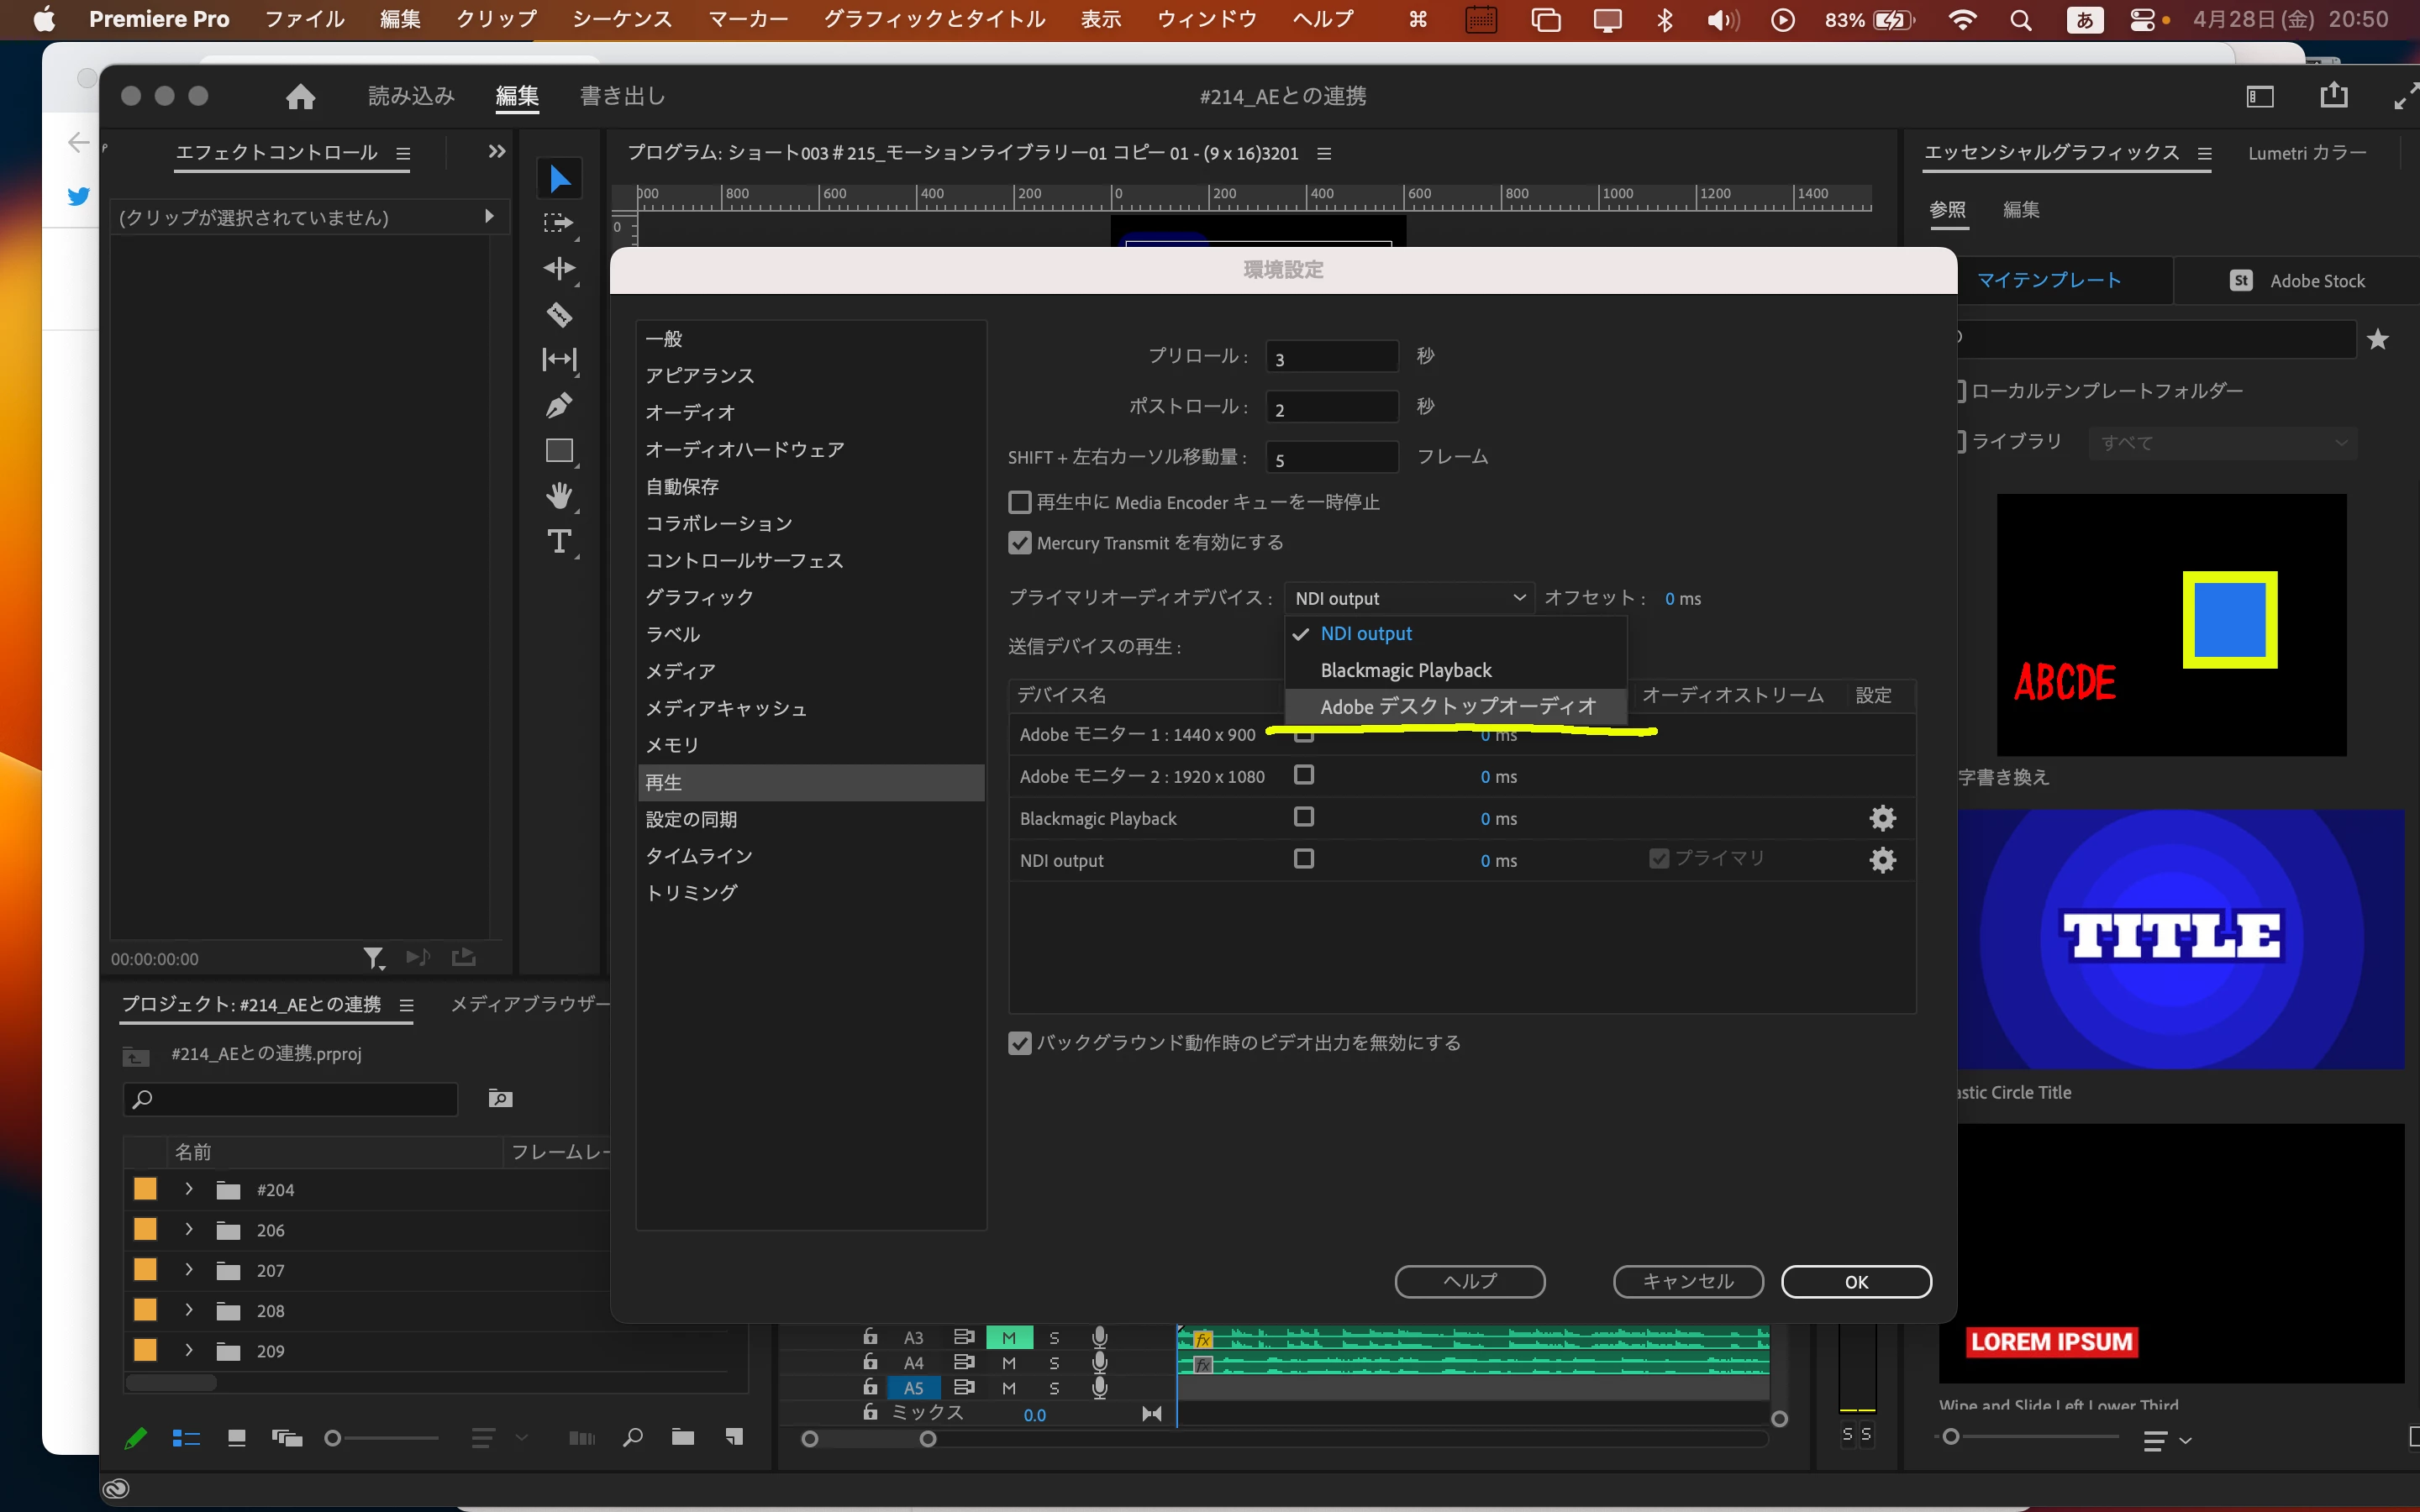Enable Adobe モニター 2 playback checkbox
The image size is (2420, 1512).
pos(1303,775)
